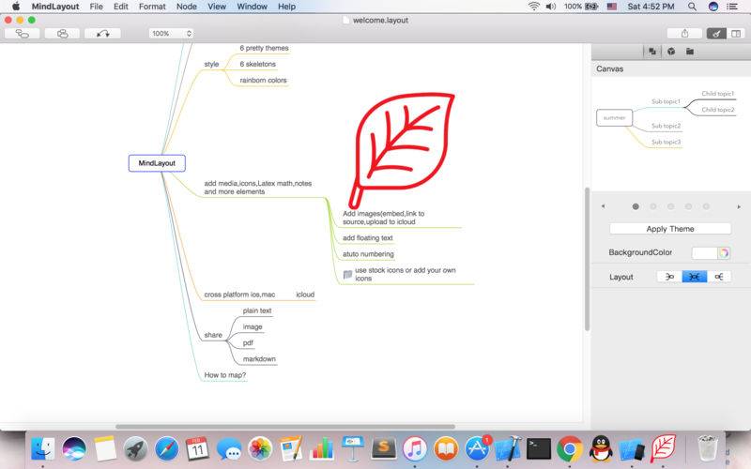
Task: Select the MindLayout central node
Action: 157,163
